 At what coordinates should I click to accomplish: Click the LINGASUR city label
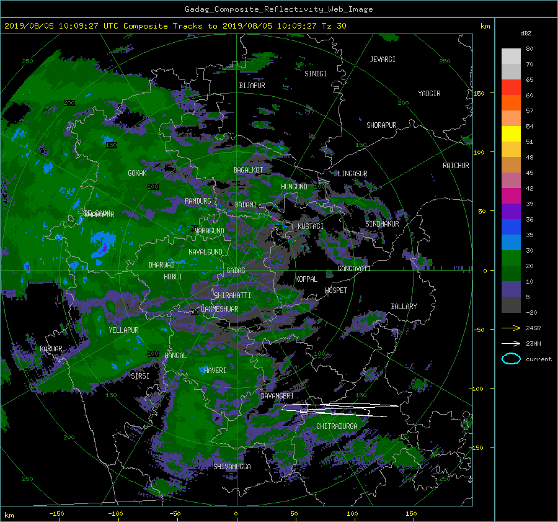[x=352, y=174]
